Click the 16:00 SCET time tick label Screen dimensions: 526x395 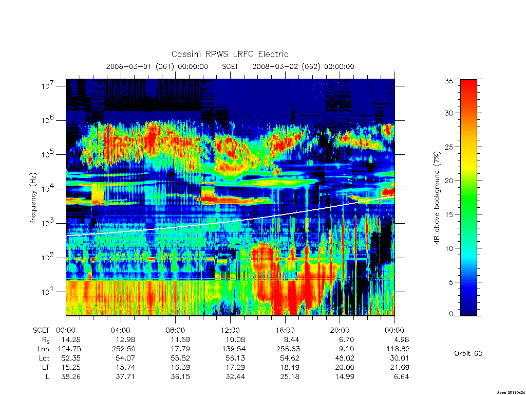285,330
